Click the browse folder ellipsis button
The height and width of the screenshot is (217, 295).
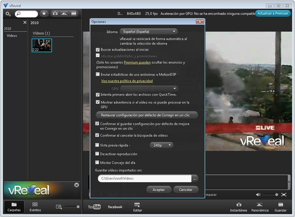click(195, 179)
